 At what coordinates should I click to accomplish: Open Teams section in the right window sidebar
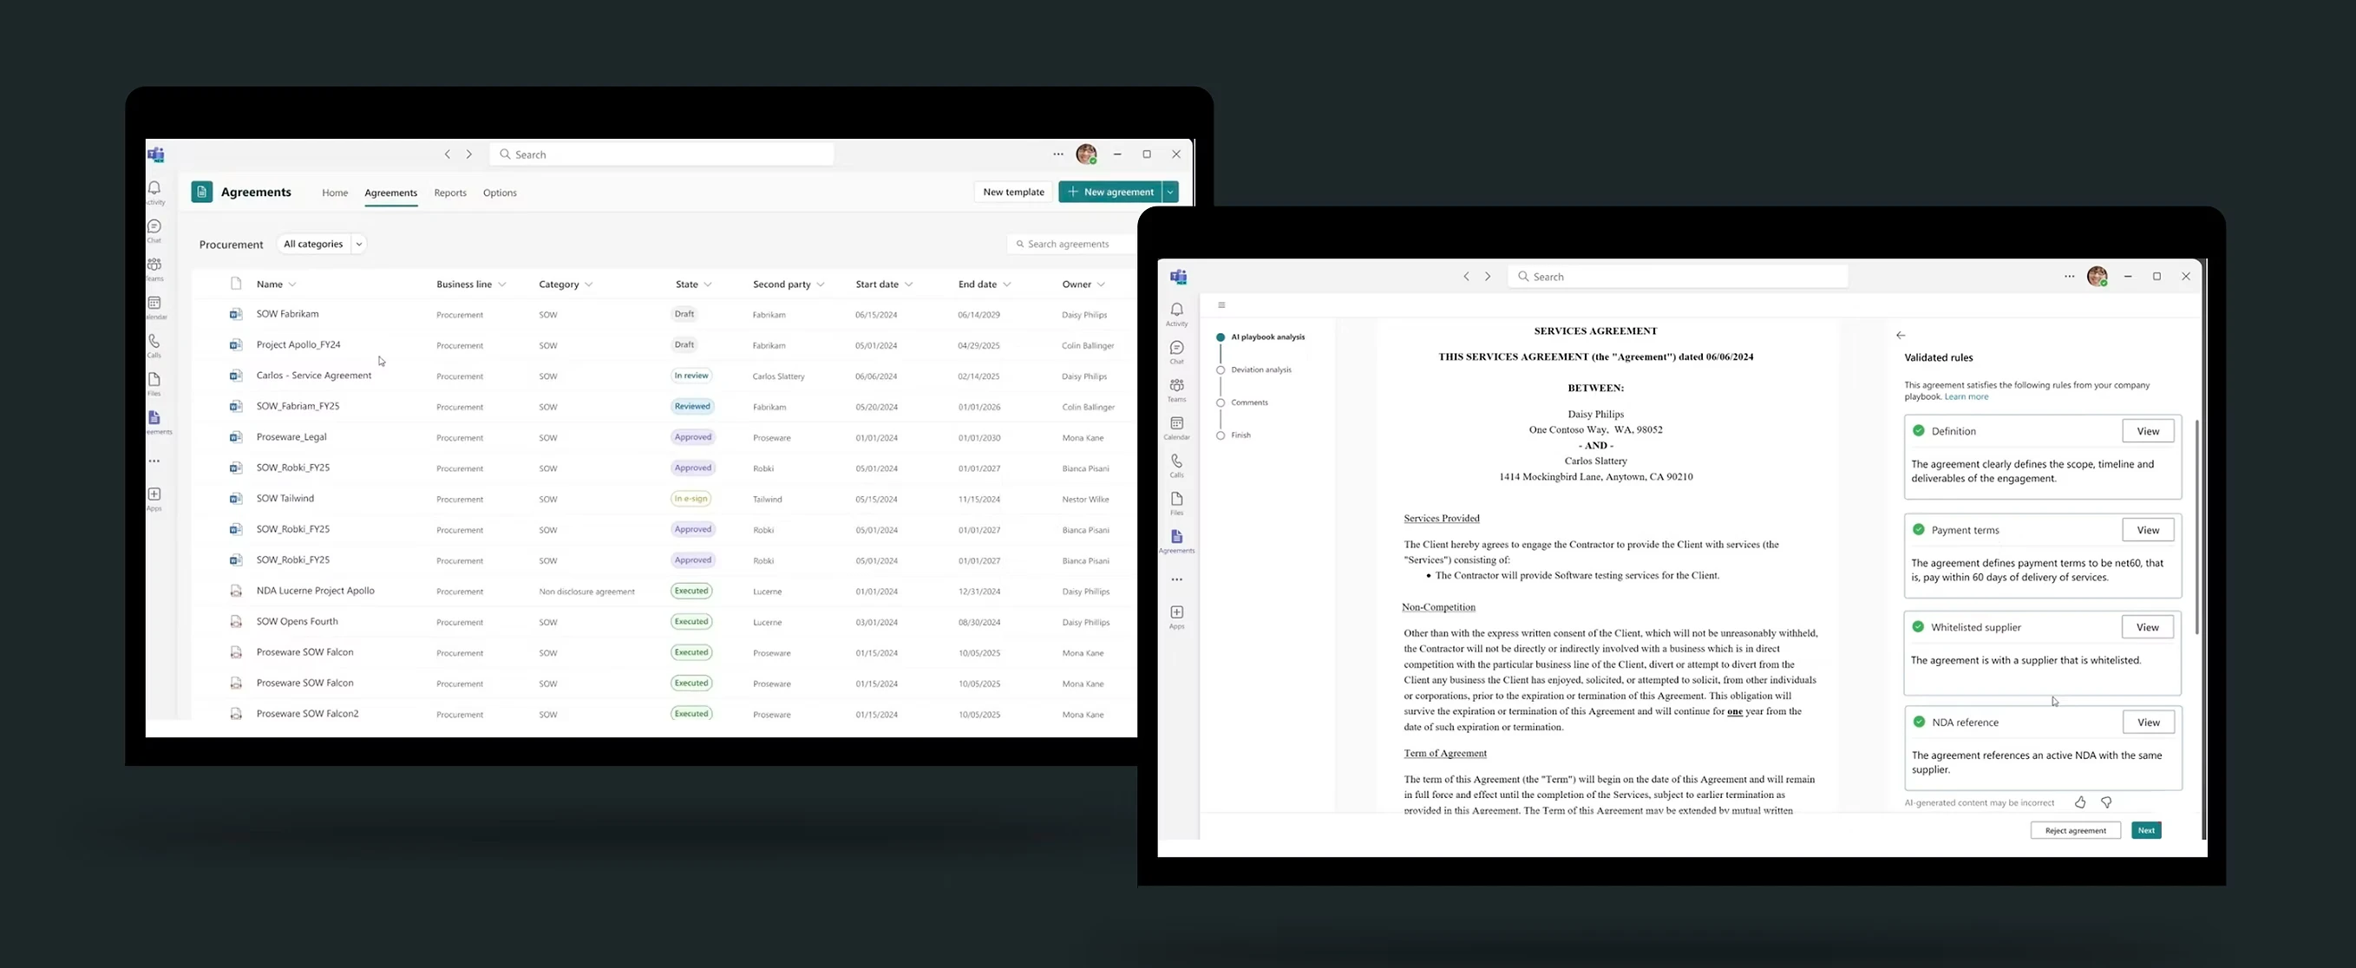point(1177,389)
